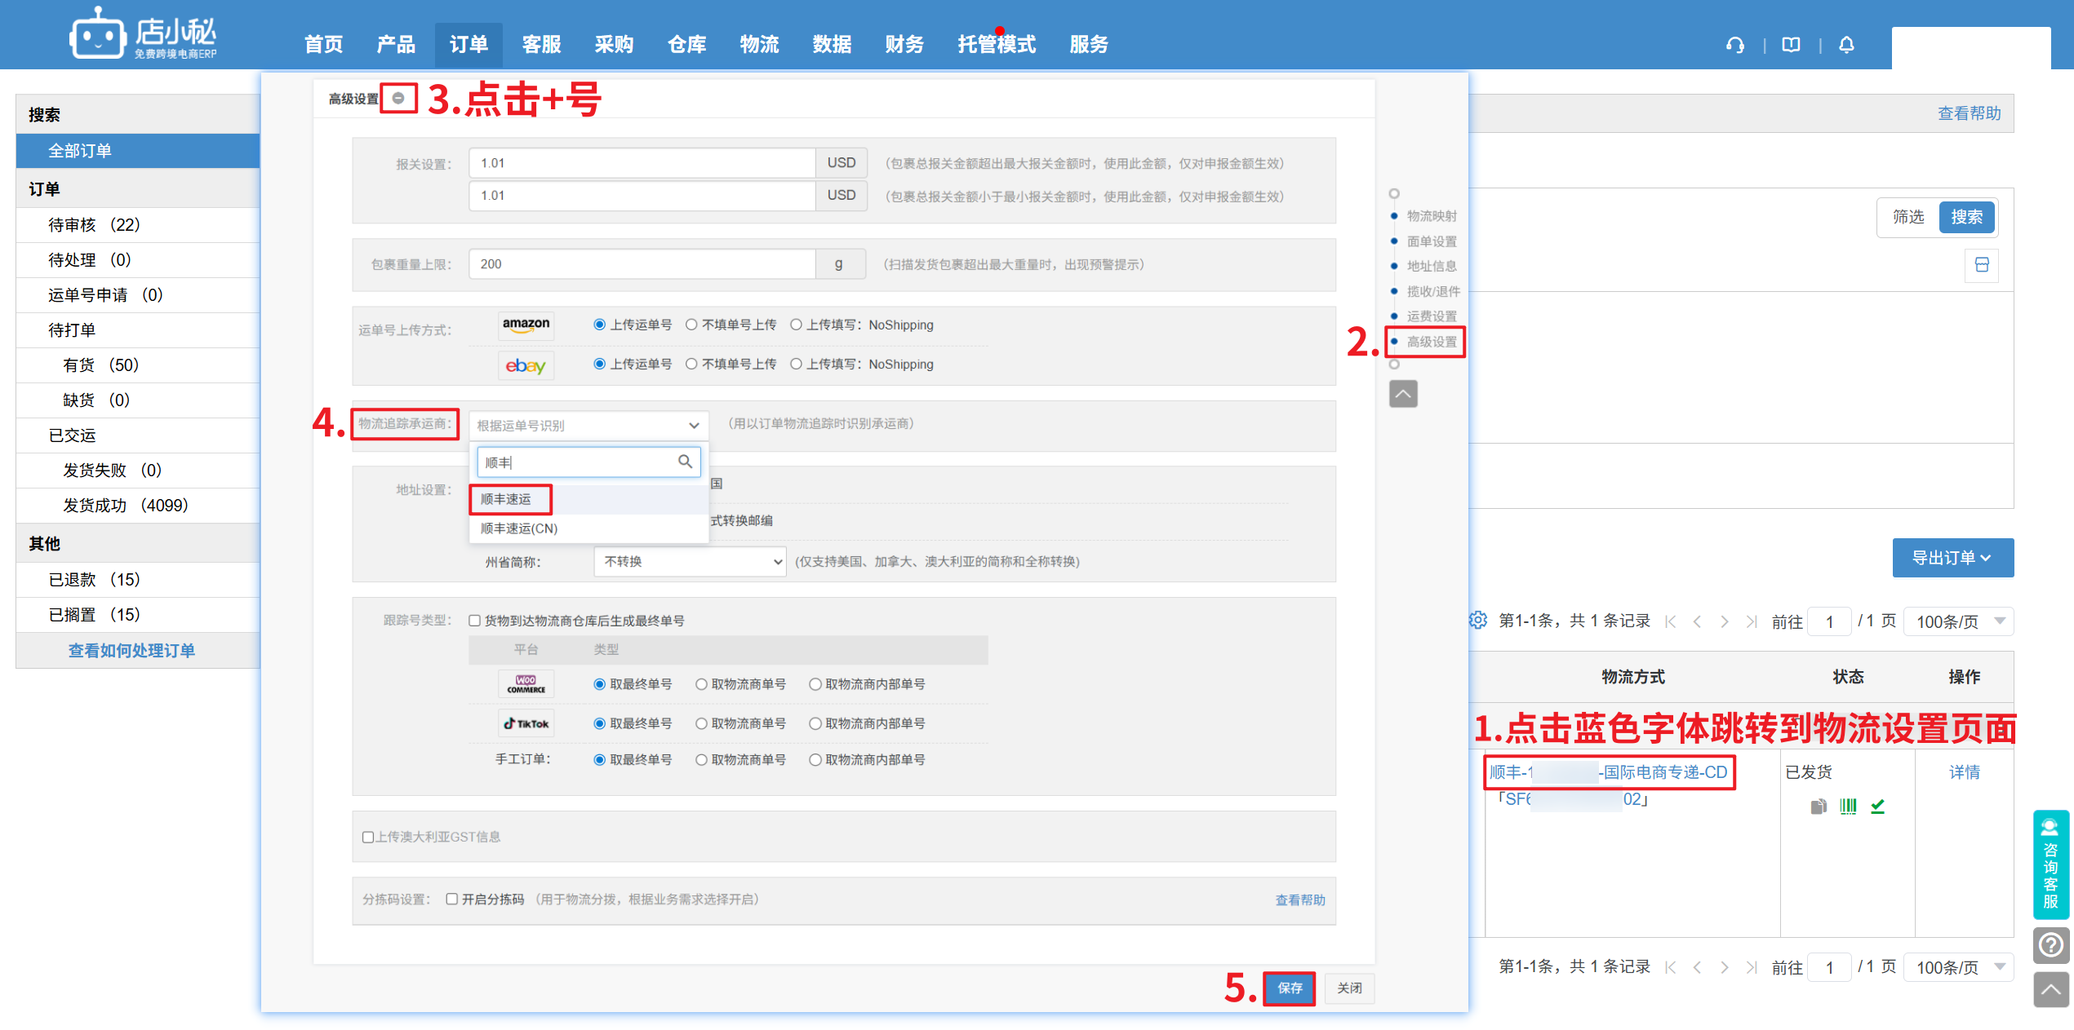Enable 开启分拣码 checkbox
The image size is (2074, 1030).
(451, 899)
